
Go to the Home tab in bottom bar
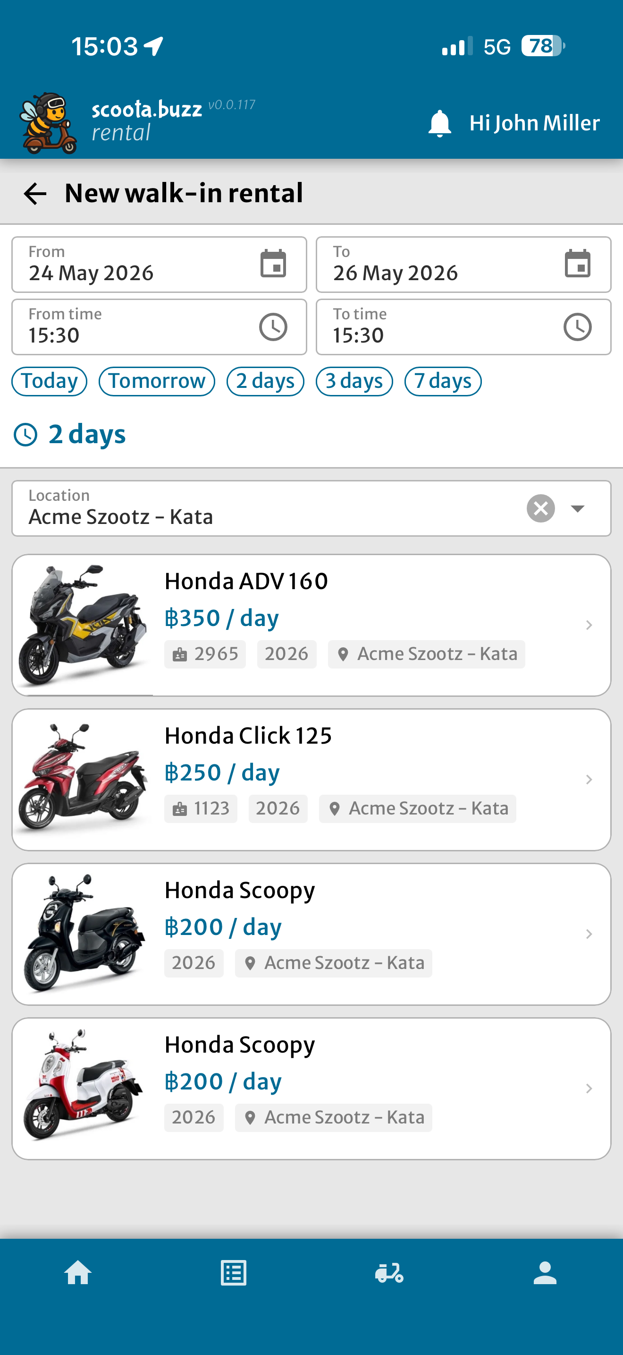point(78,1273)
